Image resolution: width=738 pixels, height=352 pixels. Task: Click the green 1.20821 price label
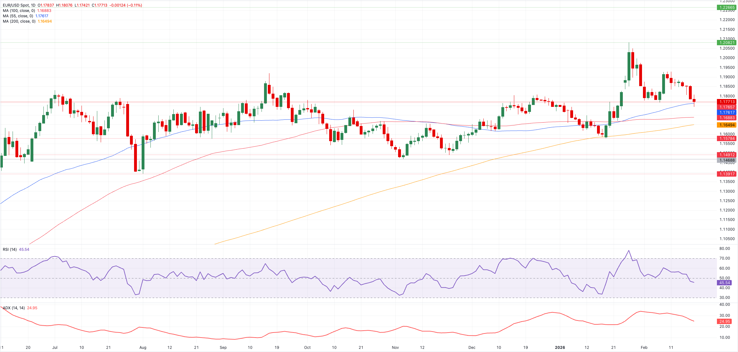[727, 43]
